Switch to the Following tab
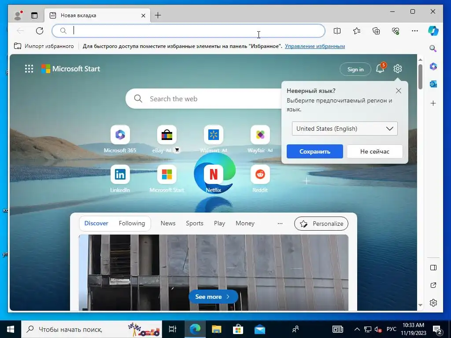This screenshot has width=451, height=338. (x=132, y=223)
